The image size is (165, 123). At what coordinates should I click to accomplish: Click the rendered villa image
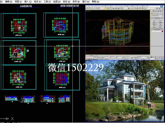click(125, 91)
